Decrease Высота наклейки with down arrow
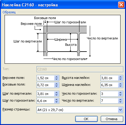Viewport: 126px width, 125px height. [120, 79]
